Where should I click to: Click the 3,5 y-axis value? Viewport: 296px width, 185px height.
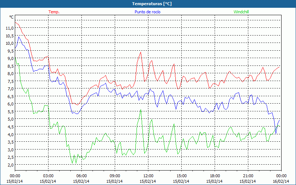pos(10,142)
